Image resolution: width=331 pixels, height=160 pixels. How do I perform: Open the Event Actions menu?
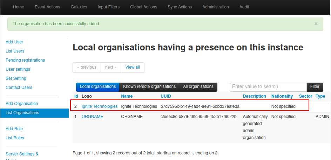pyautogui.click(x=47, y=7)
